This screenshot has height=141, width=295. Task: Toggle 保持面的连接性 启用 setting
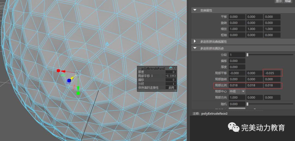coord(171,88)
